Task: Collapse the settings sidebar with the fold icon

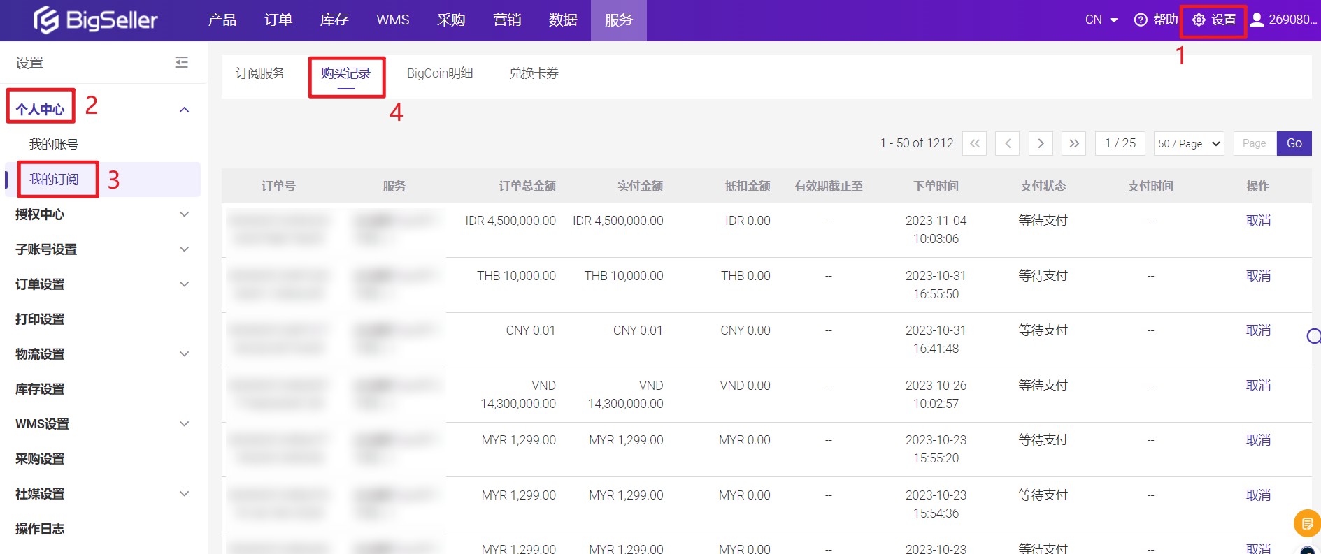Action: coord(181,62)
